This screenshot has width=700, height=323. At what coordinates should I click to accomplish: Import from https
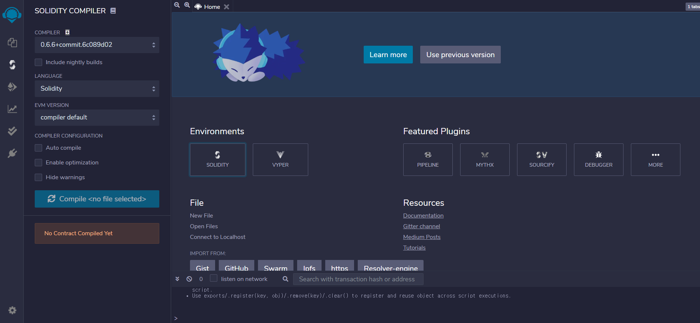[340, 266]
